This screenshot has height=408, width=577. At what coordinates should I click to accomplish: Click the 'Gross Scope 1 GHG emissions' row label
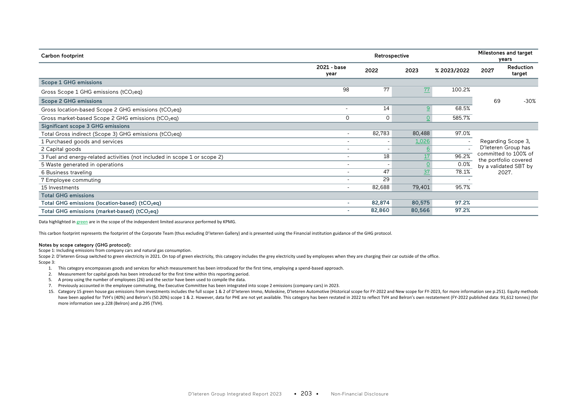92,92
